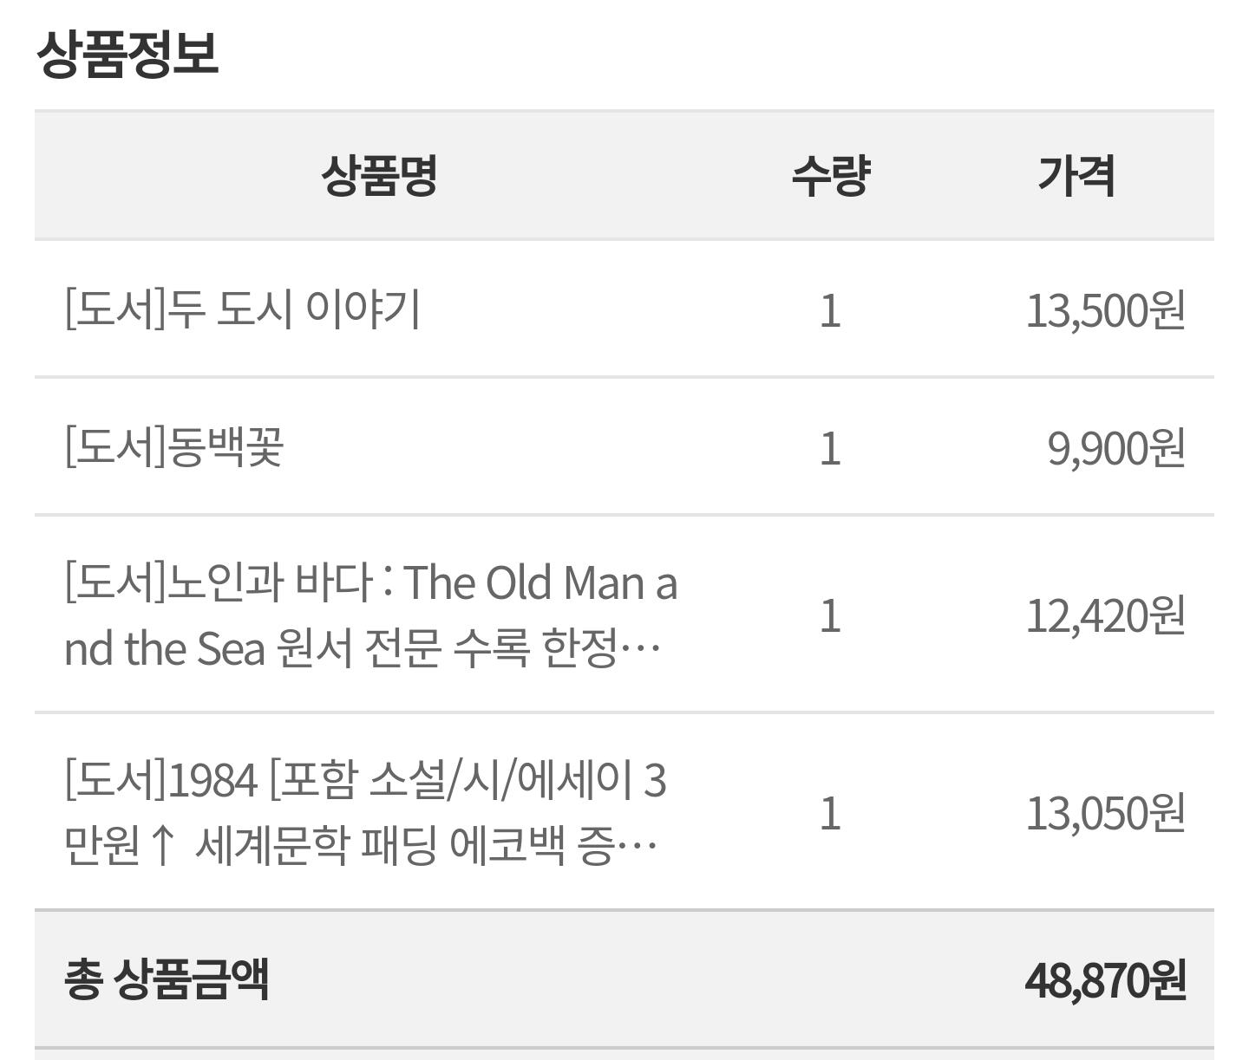This screenshot has height=1060, width=1249.
Task: Click the 상품정보 section heading
Action: point(127,54)
